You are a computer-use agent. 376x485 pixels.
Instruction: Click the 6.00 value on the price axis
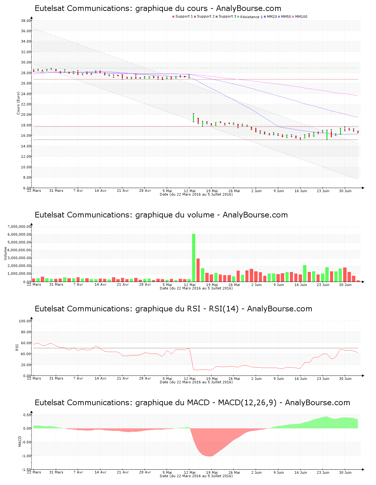(27, 188)
